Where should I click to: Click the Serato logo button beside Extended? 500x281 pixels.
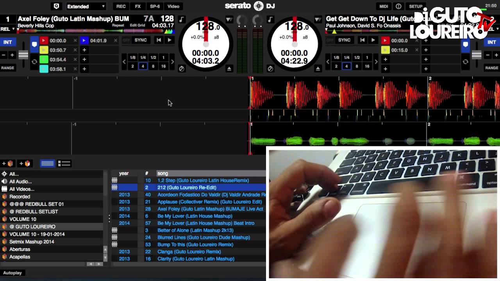pos(56,6)
